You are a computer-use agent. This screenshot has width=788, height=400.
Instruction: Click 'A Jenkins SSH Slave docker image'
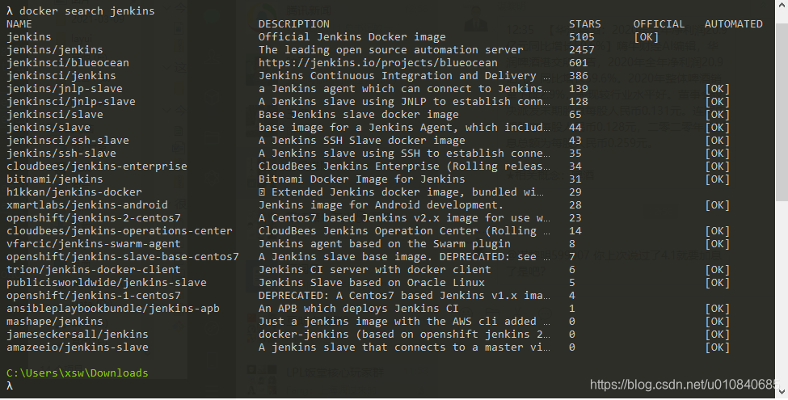pyautogui.click(x=362, y=141)
